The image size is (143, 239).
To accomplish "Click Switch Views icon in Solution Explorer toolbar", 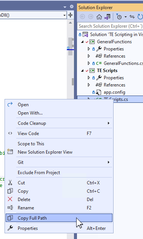I will click(108, 17).
